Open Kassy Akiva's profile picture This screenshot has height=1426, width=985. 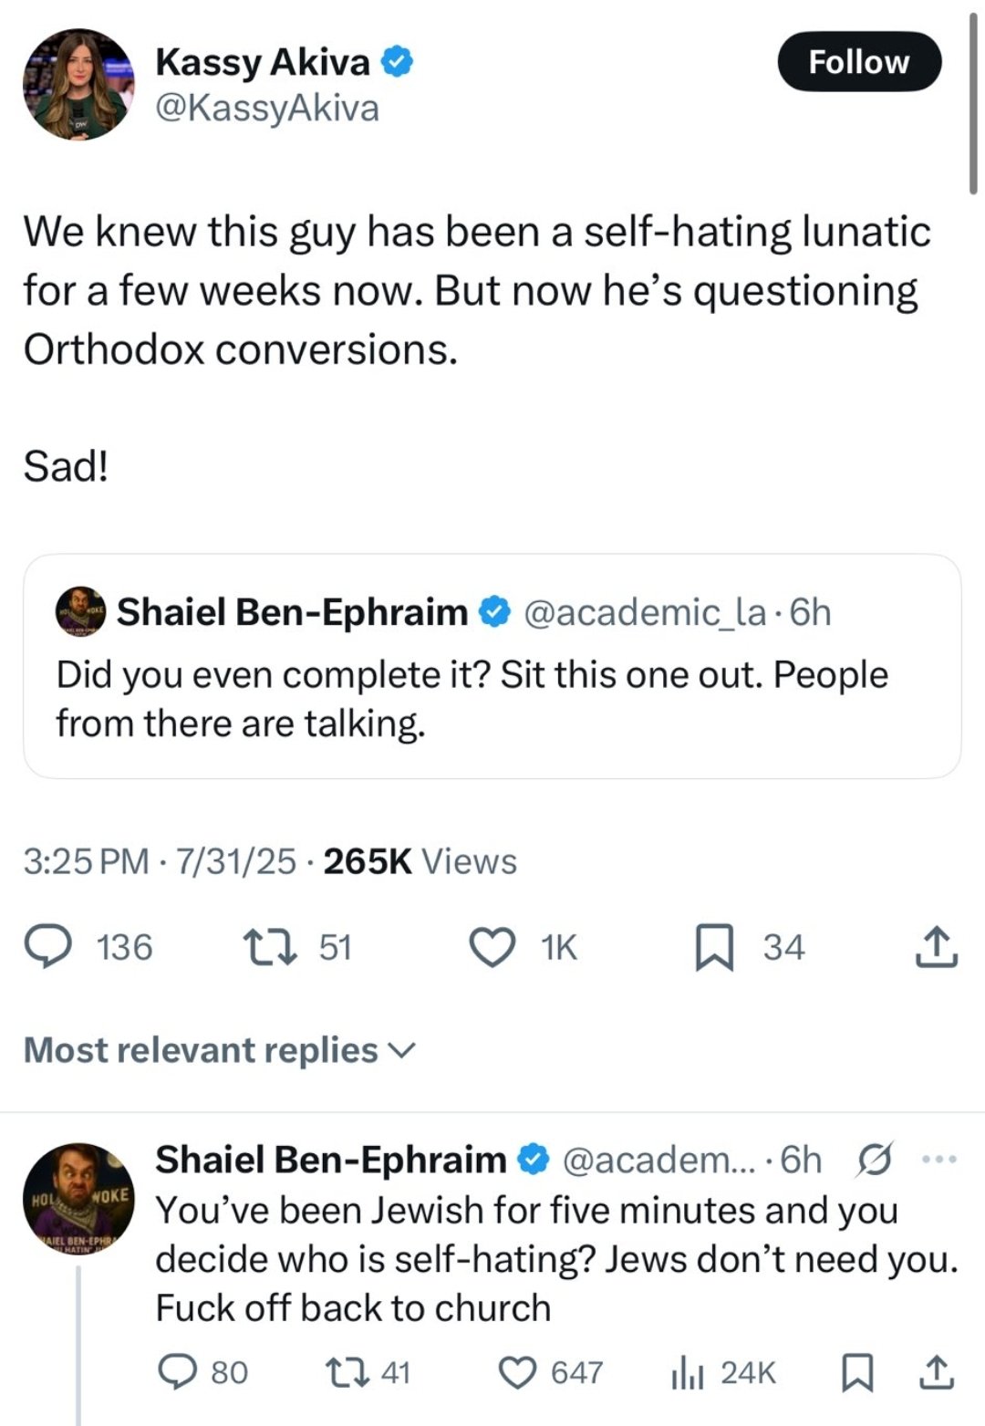click(78, 84)
